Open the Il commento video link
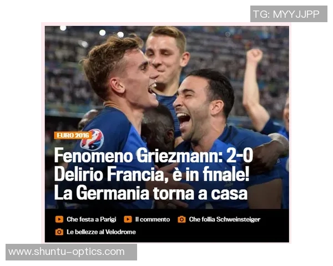The height and width of the screenshot is (266, 333). (x=153, y=219)
